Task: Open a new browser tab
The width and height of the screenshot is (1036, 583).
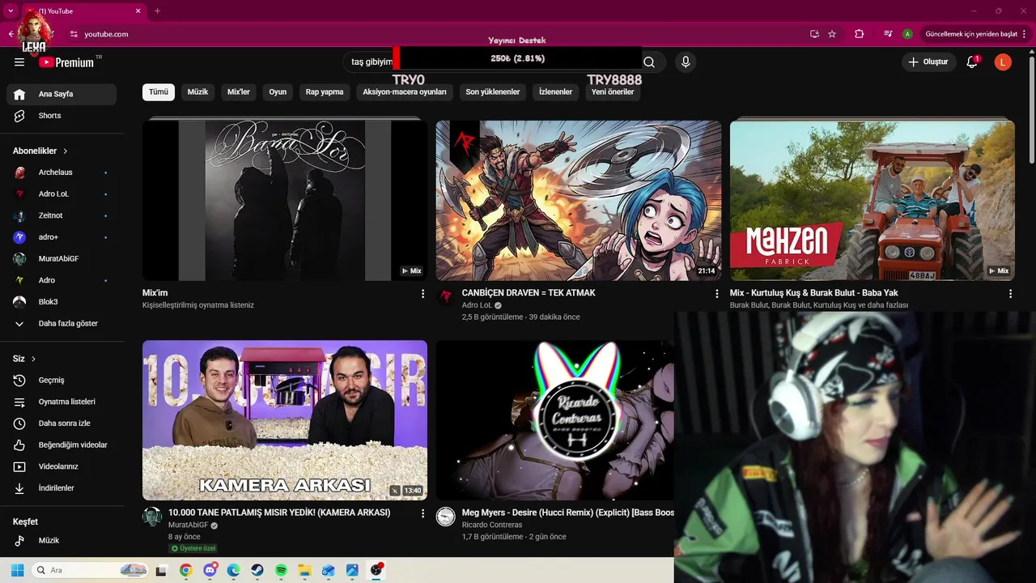Action: [x=157, y=11]
